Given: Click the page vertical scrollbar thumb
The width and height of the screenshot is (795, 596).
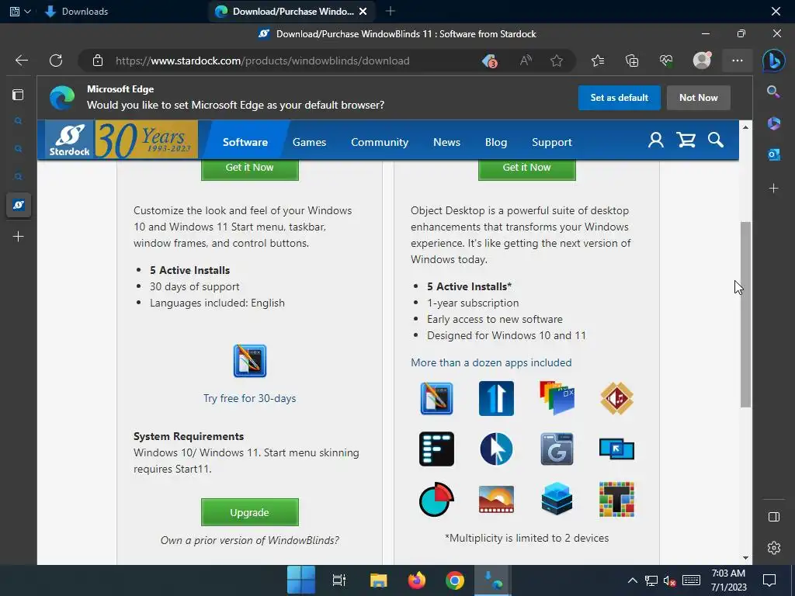Looking at the screenshot, I should tap(745, 314).
